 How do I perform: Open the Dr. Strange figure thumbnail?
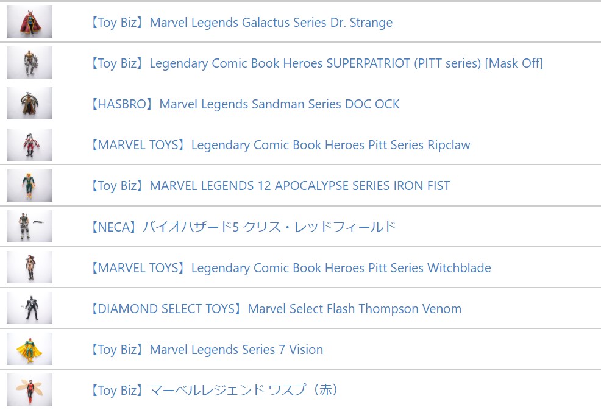[29, 21]
